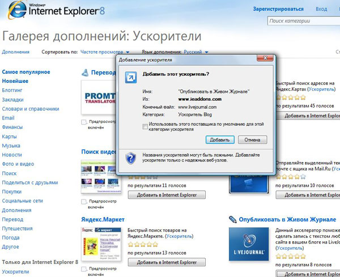340x277 pixels.
Task: Select Новейшее in the left sidebar
Action: [x=15, y=81]
